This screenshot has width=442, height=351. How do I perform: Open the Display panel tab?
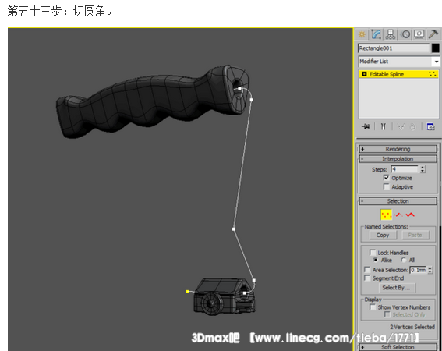click(x=419, y=34)
